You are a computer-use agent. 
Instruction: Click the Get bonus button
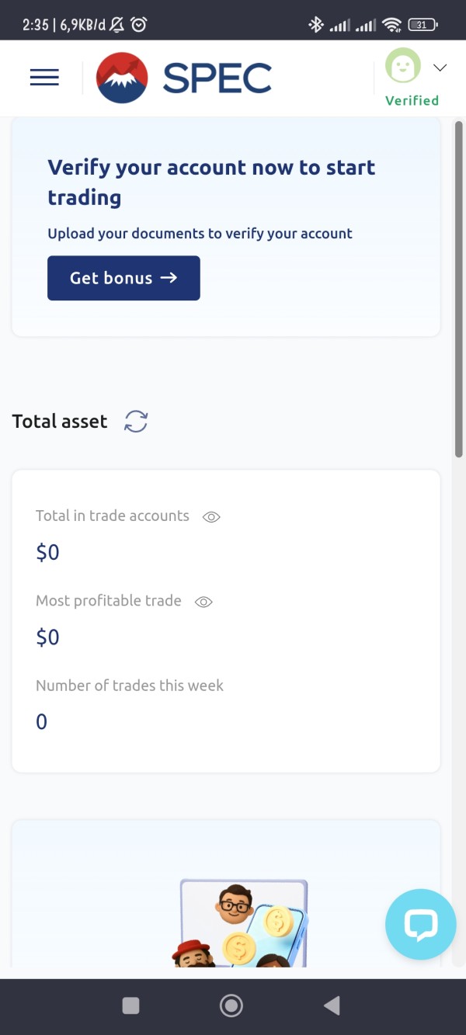[x=123, y=278]
